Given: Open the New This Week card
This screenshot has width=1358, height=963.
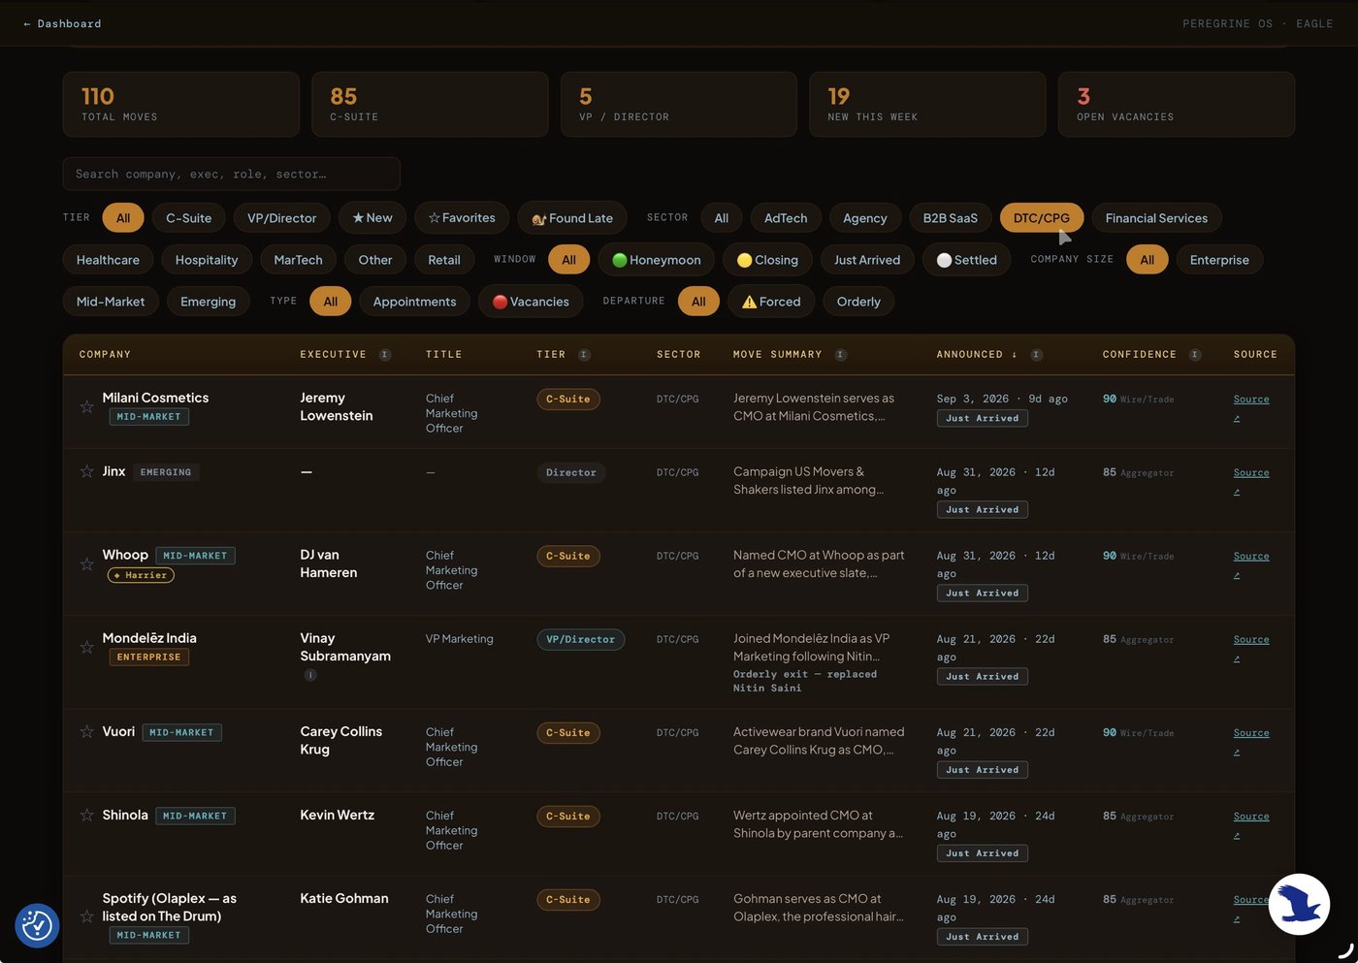Looking at the screenshot, I should [x=927, y=104].
